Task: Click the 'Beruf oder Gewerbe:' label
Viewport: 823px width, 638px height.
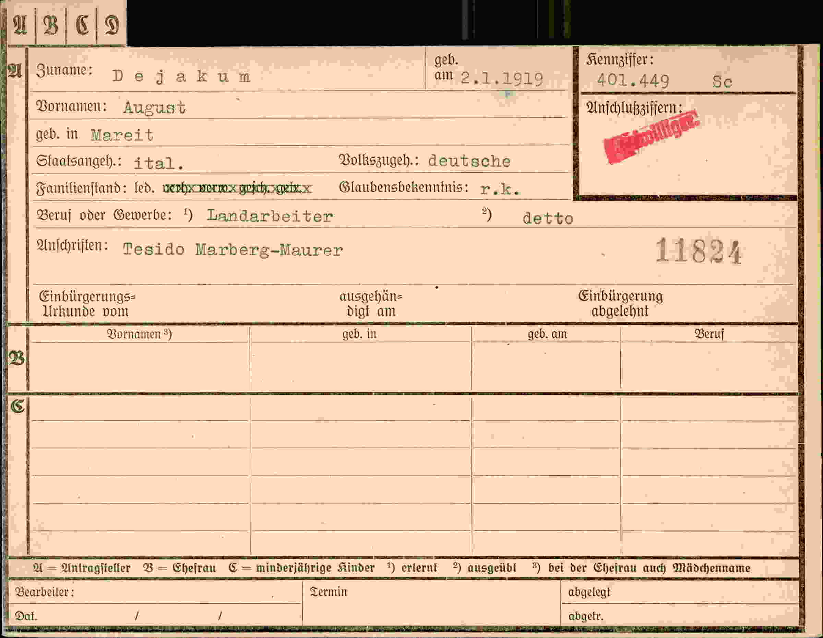Action: (x=104, y=215)
